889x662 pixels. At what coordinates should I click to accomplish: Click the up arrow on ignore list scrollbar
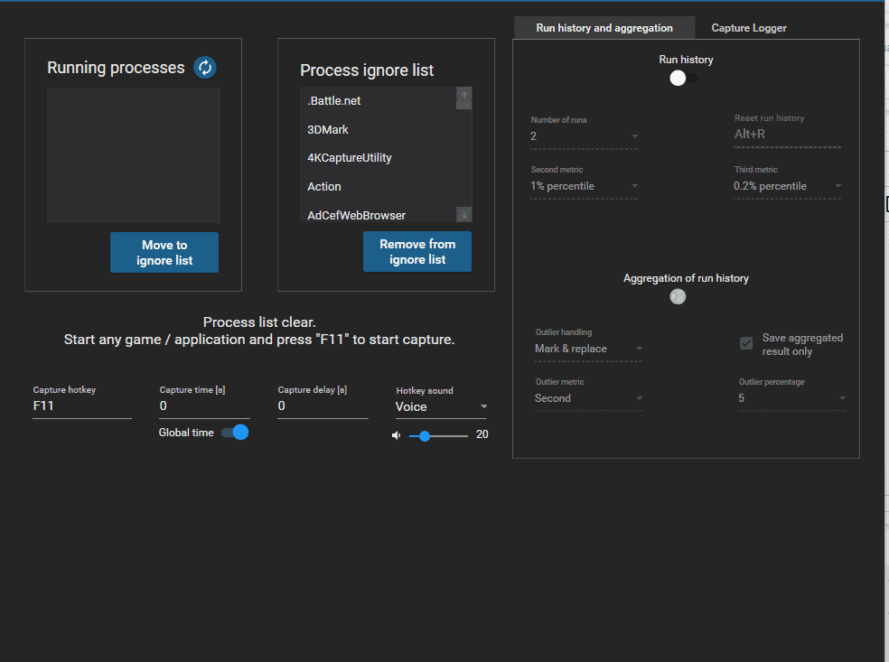463,98
